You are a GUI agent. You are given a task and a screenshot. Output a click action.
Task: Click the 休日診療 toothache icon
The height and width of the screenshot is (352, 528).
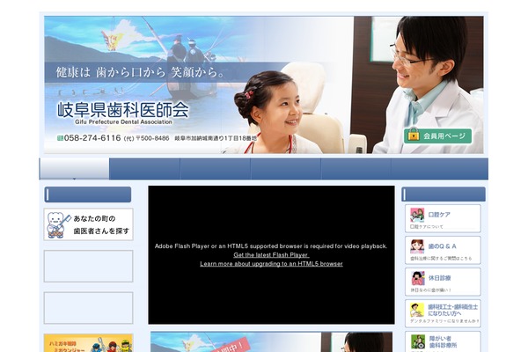tap(417, 278)
